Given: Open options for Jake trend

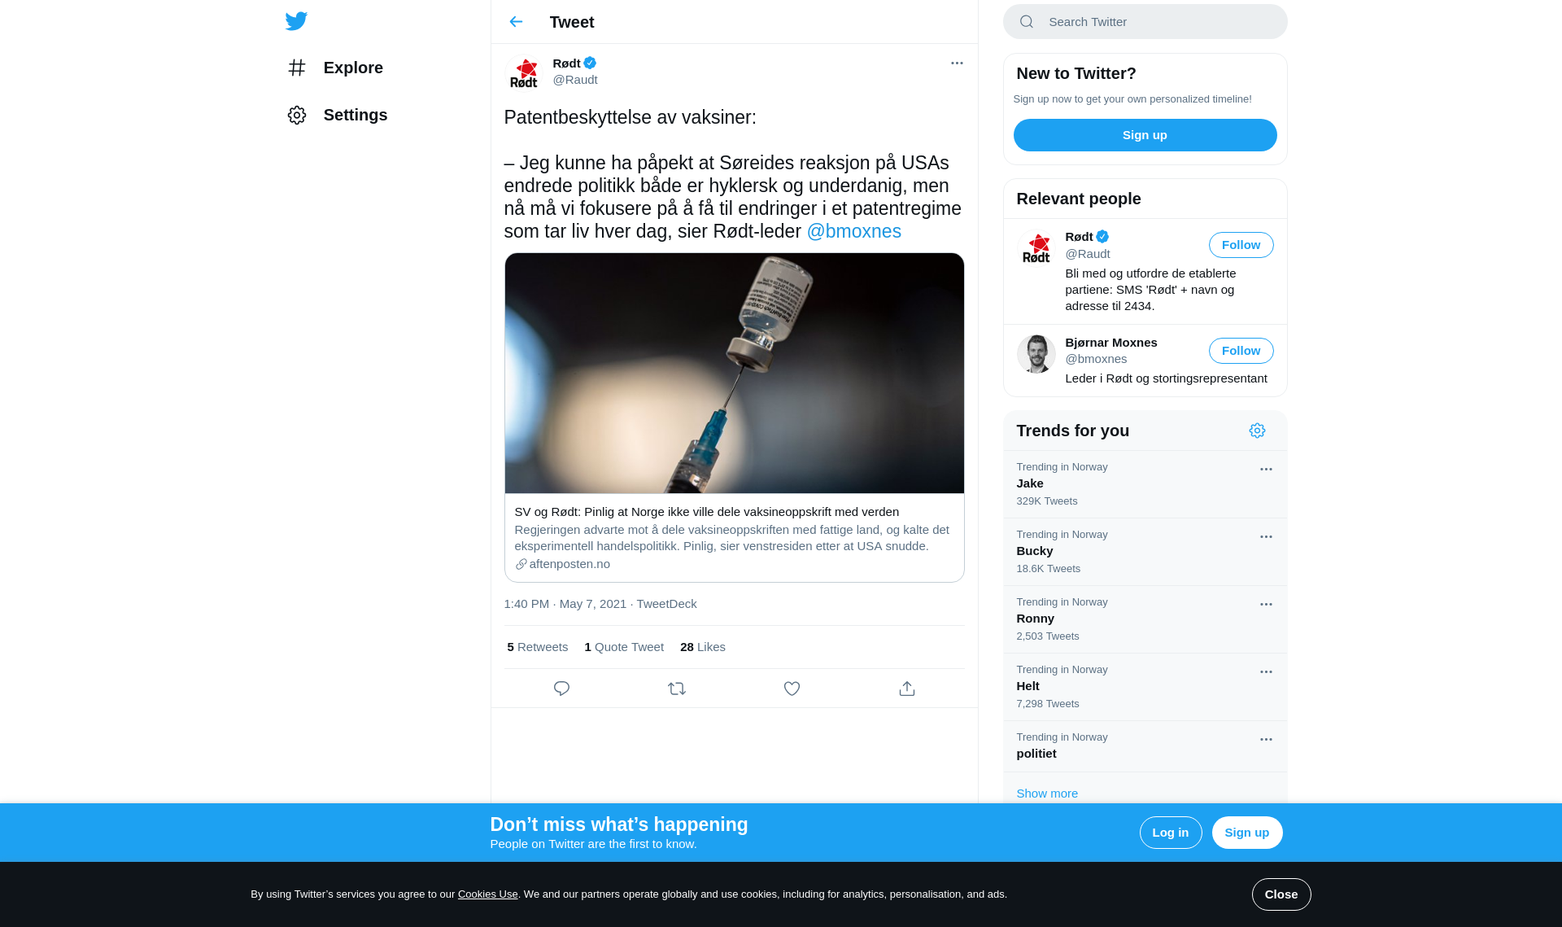Looking at the screenshot, I should [x=1266, y=470].
